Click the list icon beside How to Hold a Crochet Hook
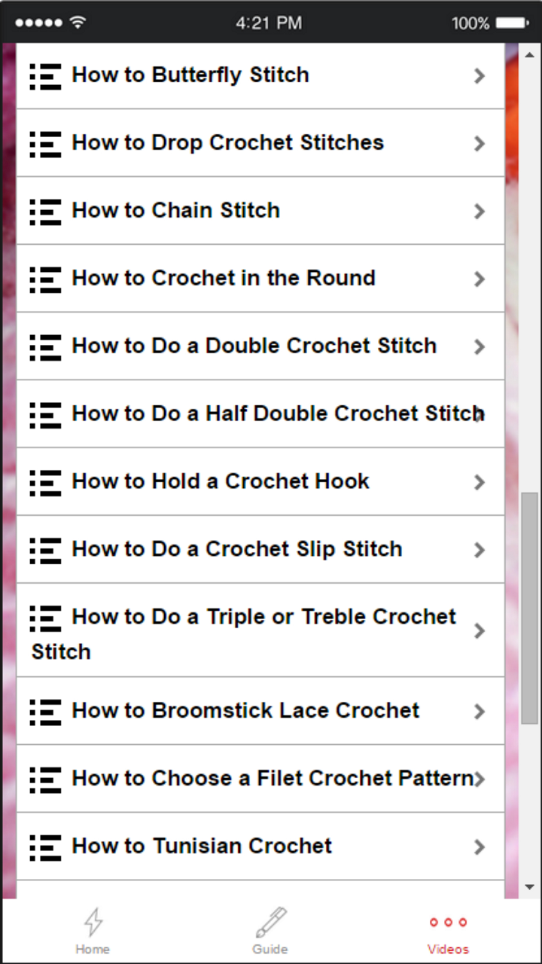The height and width of the screenshot is (964, 542). (44, 482)
